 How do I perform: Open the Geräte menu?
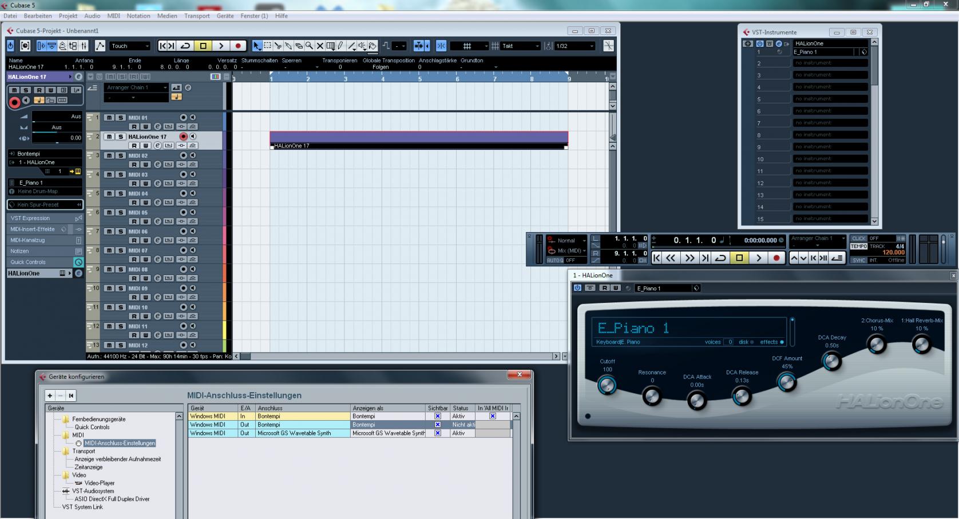pos(225,16)
